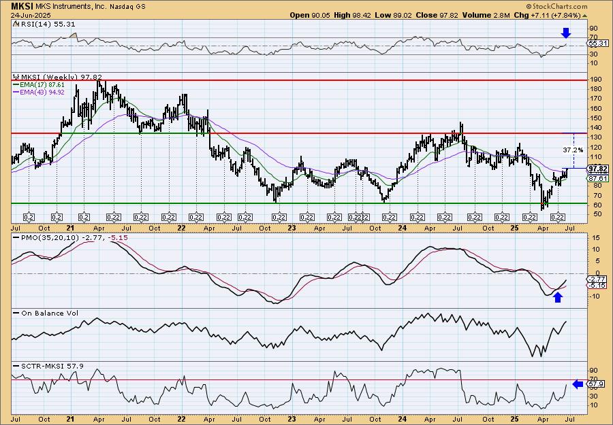This screenshot has height=425, width=613.
Task: Click the Nasdaq GS exchange label
Action: tap(127, 7)
